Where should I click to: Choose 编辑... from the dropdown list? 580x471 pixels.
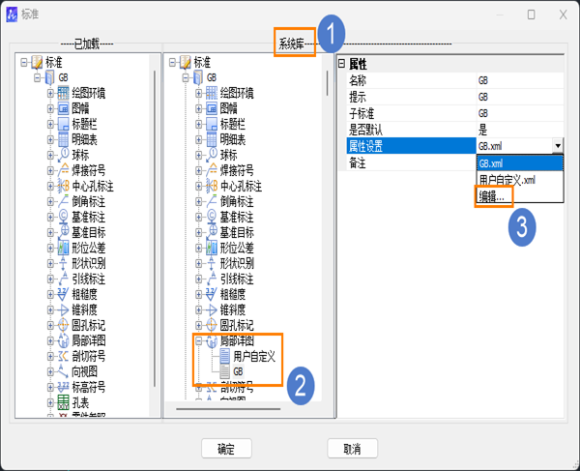[x=492, y=197]
